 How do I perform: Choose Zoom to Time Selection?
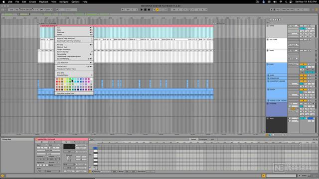[74, 39]
